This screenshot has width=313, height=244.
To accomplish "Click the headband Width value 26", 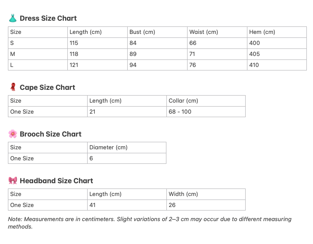I will tap(172, 205).
